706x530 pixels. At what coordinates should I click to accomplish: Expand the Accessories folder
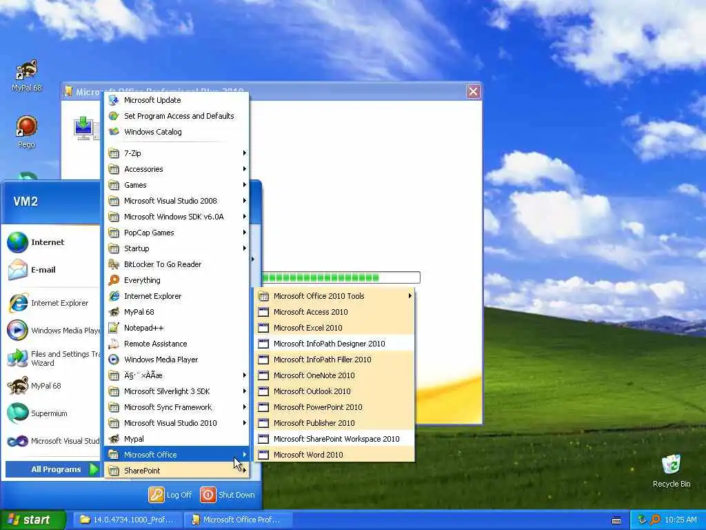[x=177, y=169]
